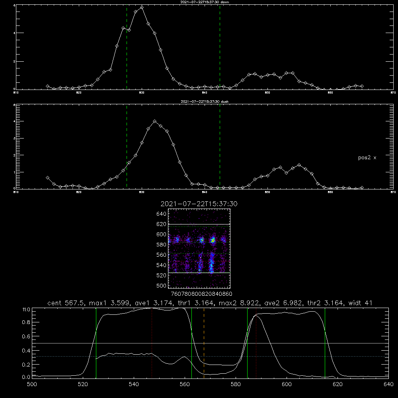Click the orange dashed center line in bottom plot

click(x=204, y=343)
